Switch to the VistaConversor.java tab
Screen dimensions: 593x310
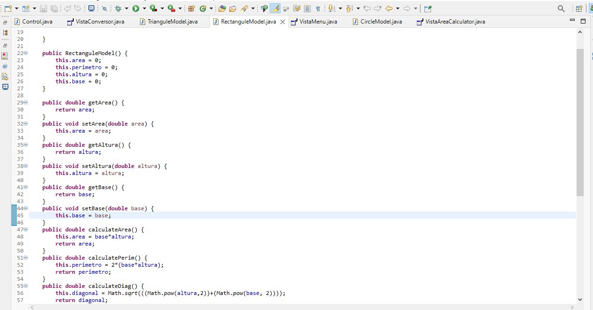pos(95,22)
